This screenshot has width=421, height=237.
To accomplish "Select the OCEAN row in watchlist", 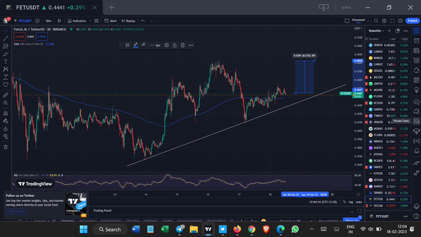I will click(388, 205).
